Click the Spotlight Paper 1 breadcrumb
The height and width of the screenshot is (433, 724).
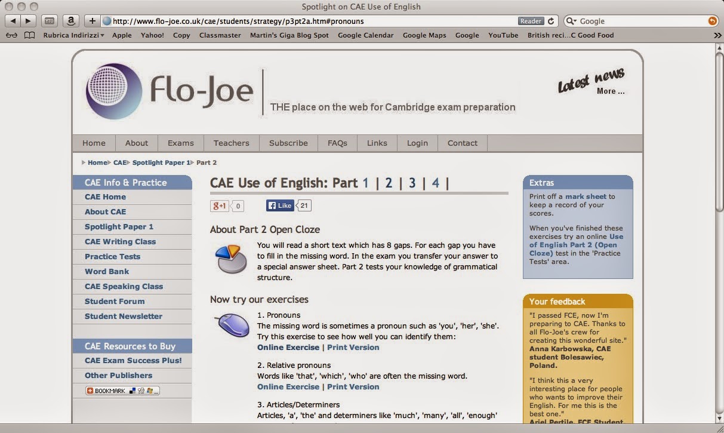pyautogui.click(x=161, y=162)
